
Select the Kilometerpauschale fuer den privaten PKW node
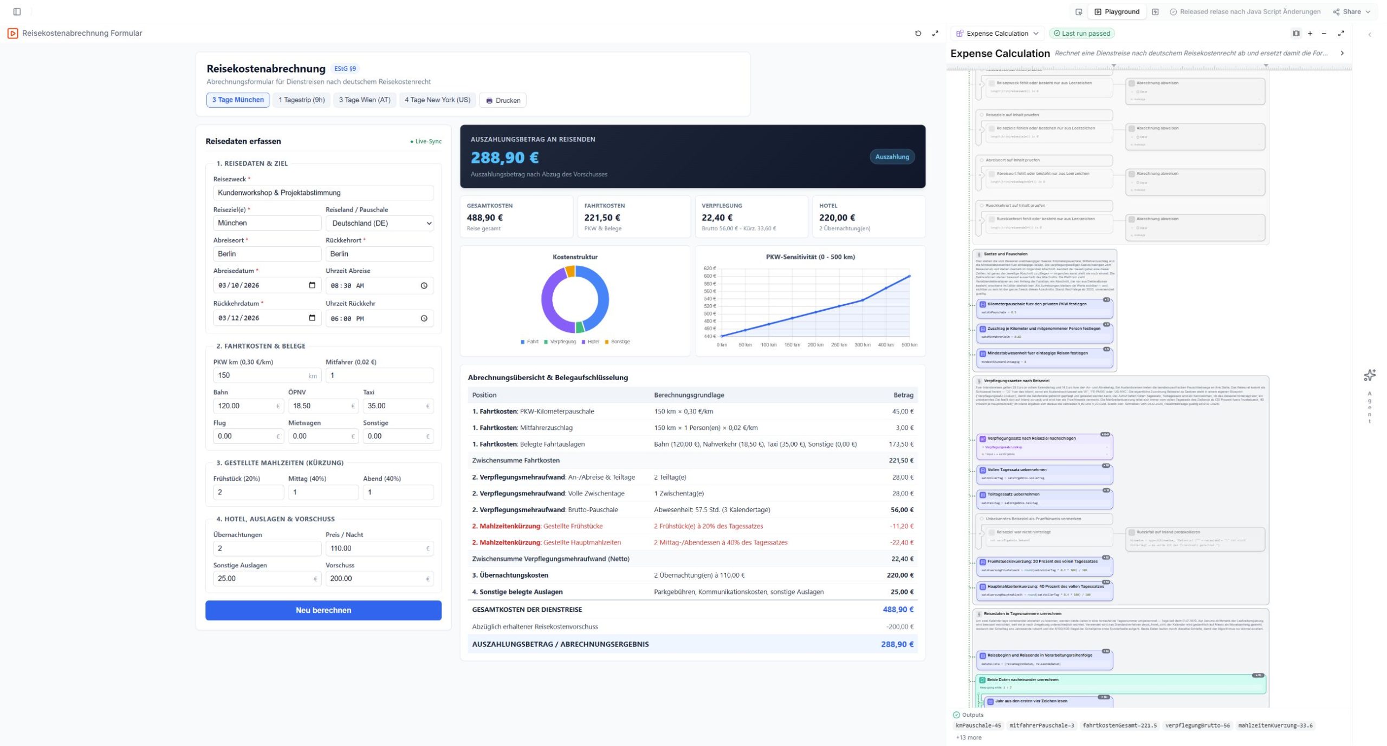[x=1044, y=308]
